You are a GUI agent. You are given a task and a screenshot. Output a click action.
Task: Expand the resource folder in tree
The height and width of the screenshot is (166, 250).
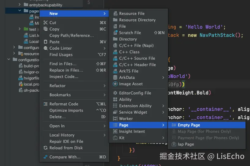click(14, 53)
